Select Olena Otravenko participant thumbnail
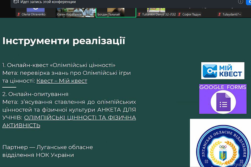This screenshot has width=251, height=167. pyautogui.click(x=35, y=12)
